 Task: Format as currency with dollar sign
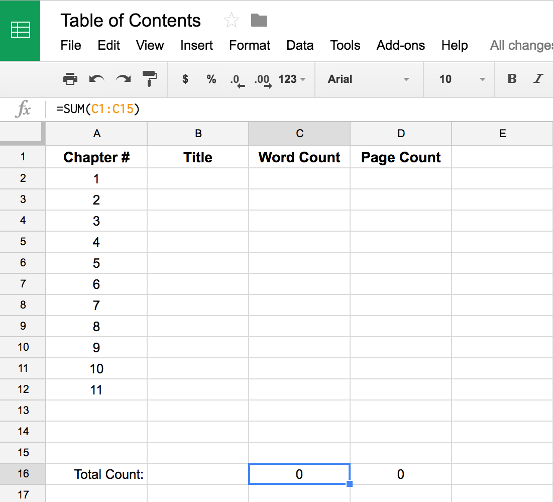click(x=185, y=79)
